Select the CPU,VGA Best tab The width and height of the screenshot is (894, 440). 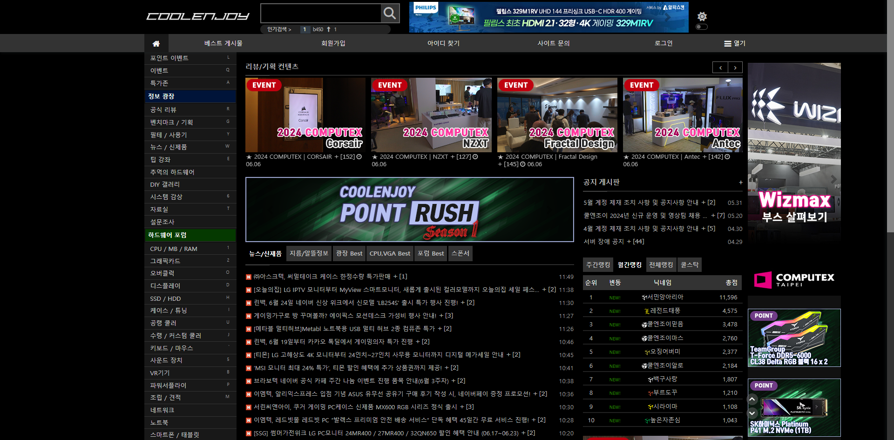(390, 254)
